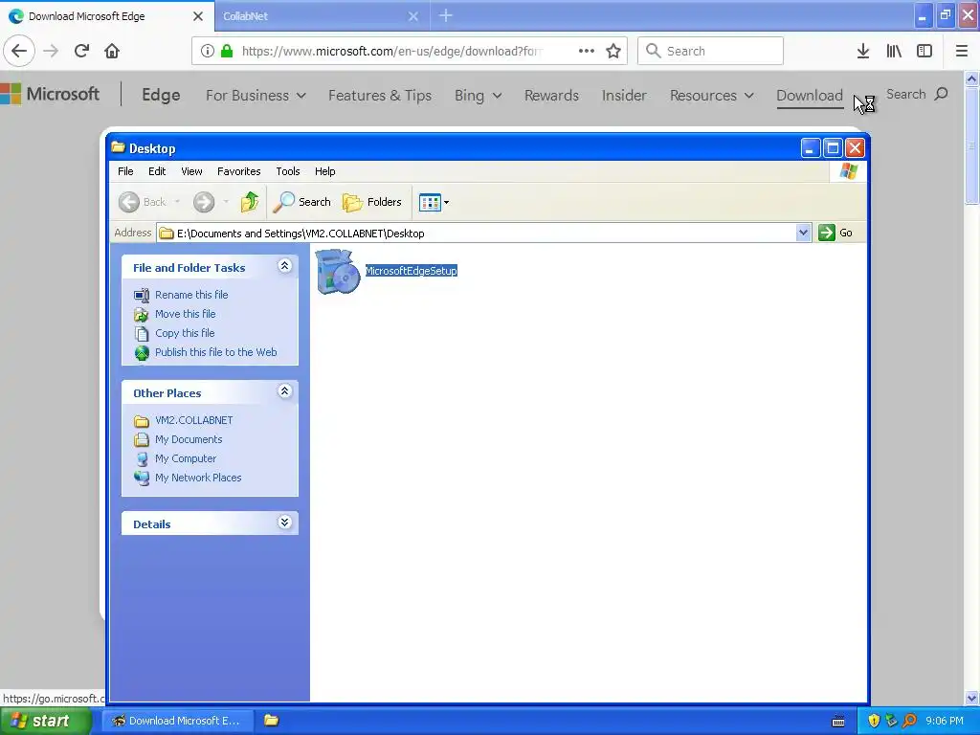
Task: Click the Insider nav link
Action: pyautogui.click(x=624, y=96)
